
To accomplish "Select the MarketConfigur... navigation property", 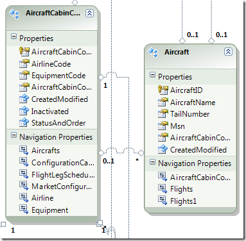I will pos(62,187).
